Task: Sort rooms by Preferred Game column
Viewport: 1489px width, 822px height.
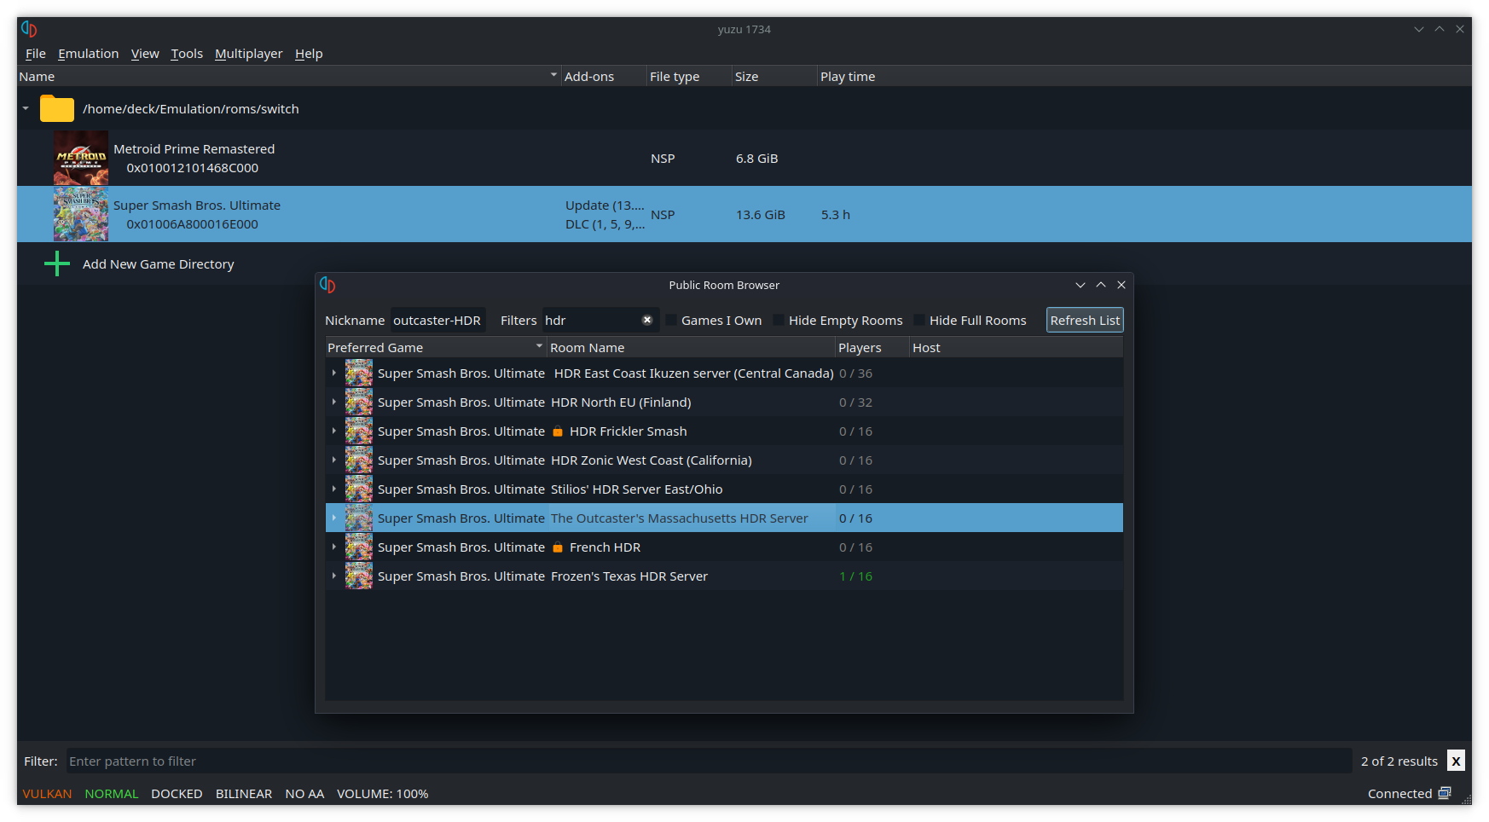Action: pyautogui.click(x=435, y=348)
